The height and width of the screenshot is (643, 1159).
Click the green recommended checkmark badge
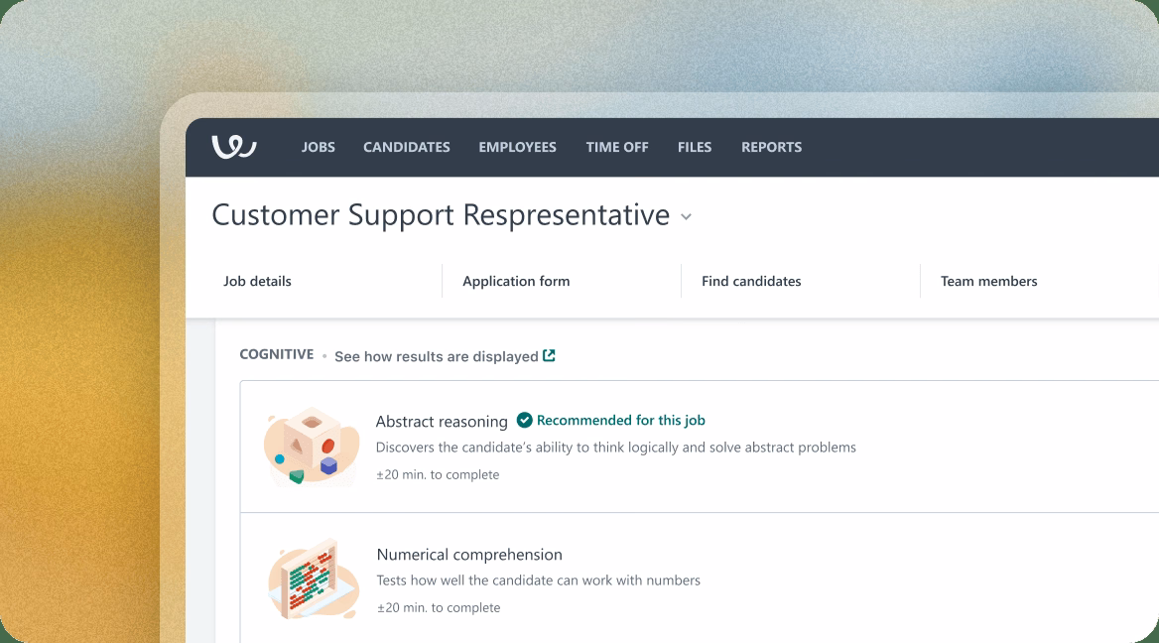pos(525,420)
